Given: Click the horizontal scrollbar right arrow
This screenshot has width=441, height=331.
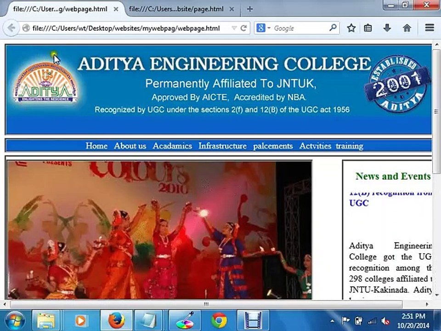Looking at the screenshot, I should (x=427, y=304).
